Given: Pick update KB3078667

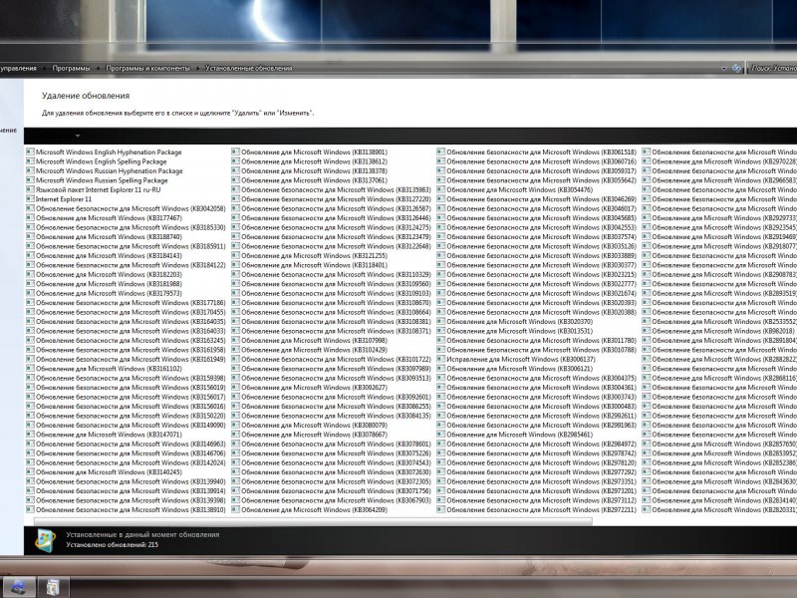Looking at the screenshot, I should (310, 435).
